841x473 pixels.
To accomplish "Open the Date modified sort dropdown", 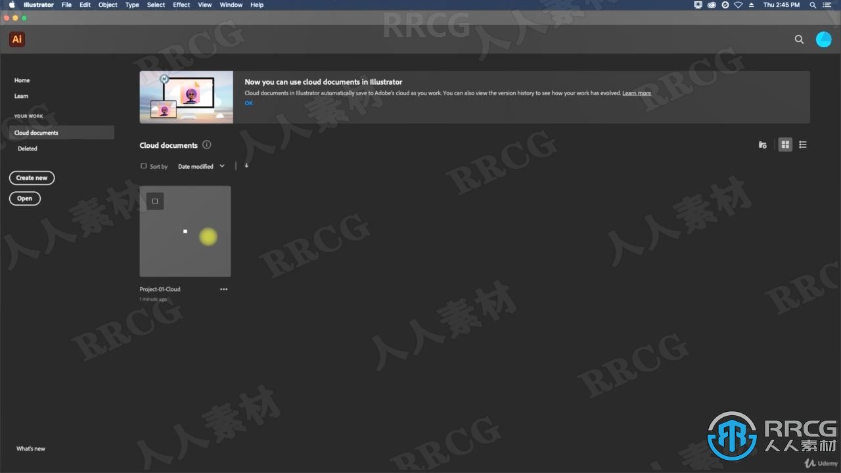I will (x=201, y=166).
